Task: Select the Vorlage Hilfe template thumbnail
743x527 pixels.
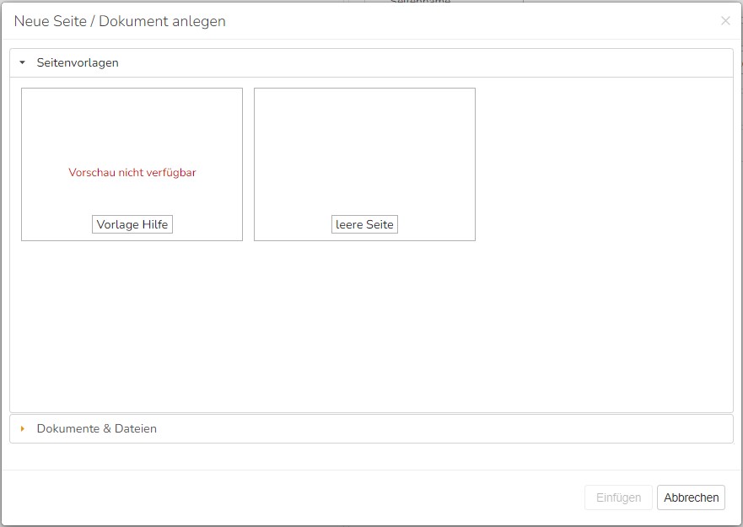Action: 132,164
